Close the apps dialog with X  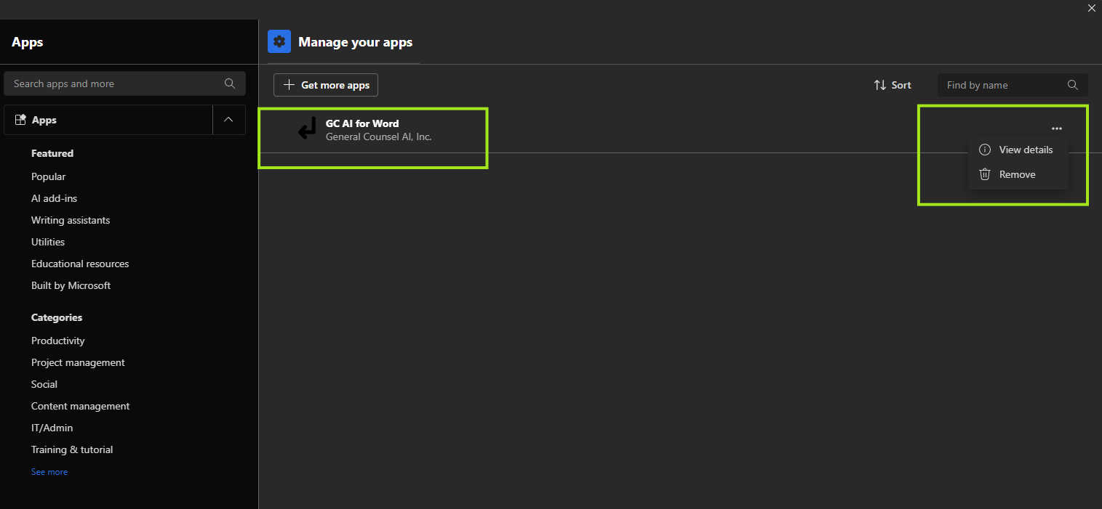[x=1091, y=8]
